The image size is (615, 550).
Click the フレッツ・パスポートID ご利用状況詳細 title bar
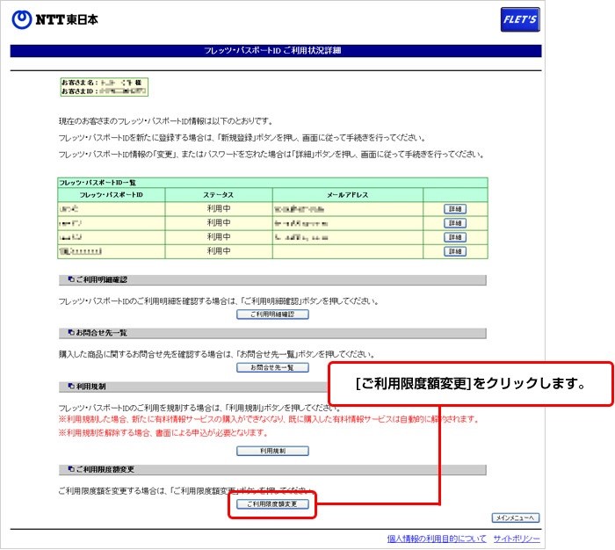pos(276,51)
